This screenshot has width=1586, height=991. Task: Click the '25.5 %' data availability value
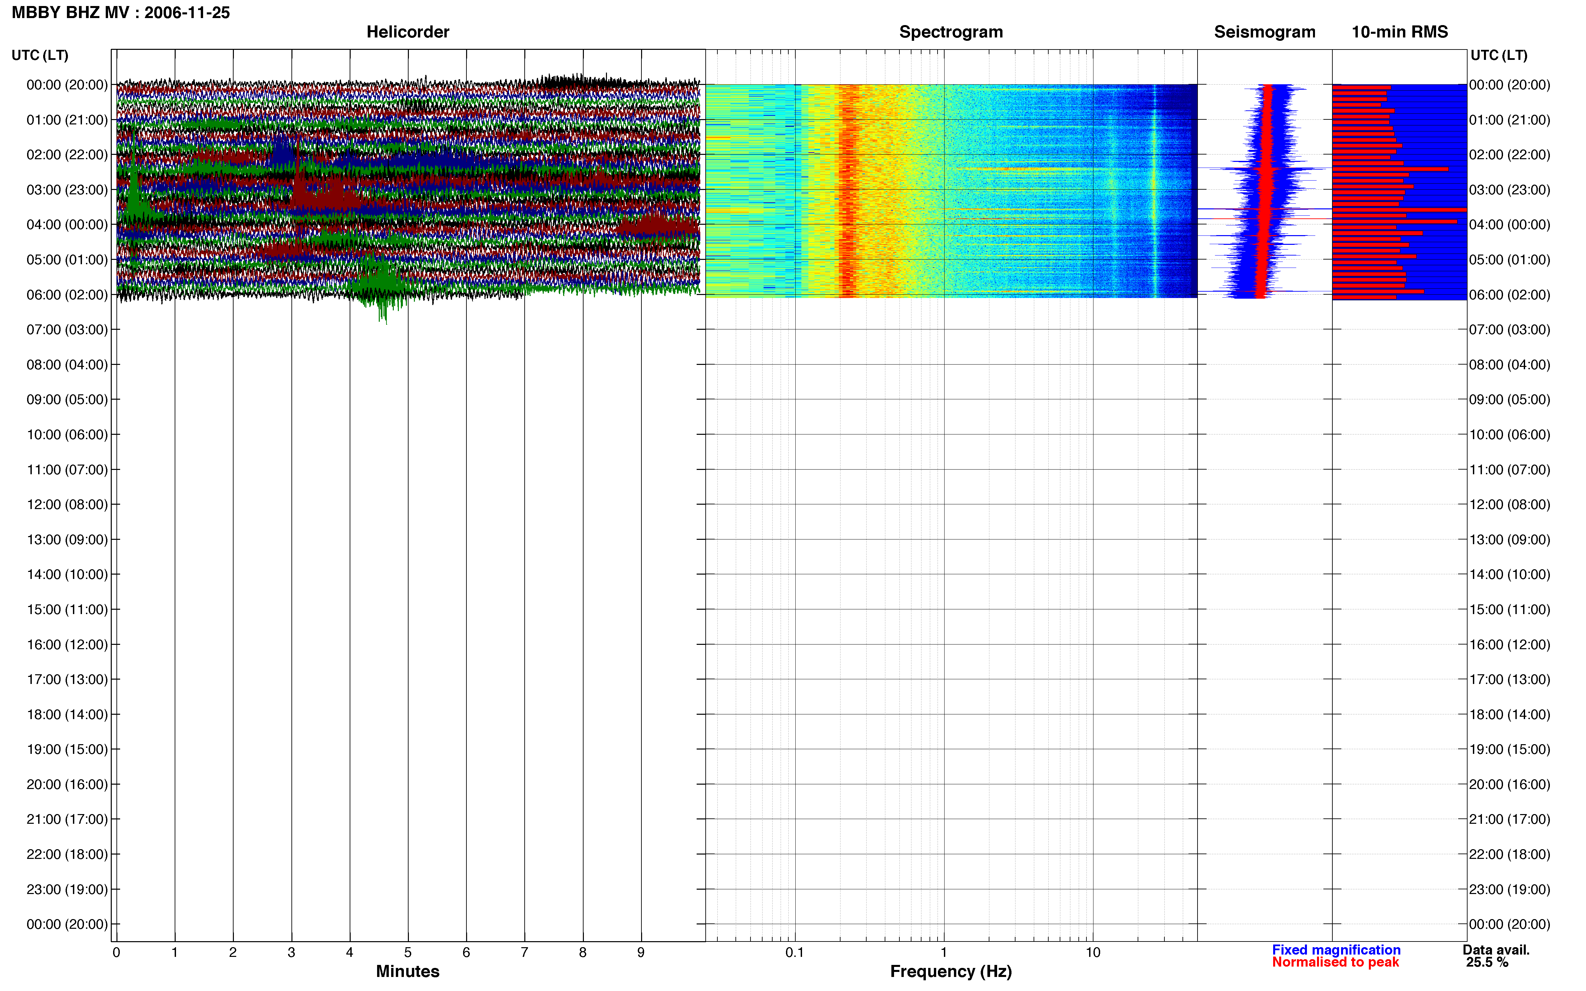coord(1487,962)
